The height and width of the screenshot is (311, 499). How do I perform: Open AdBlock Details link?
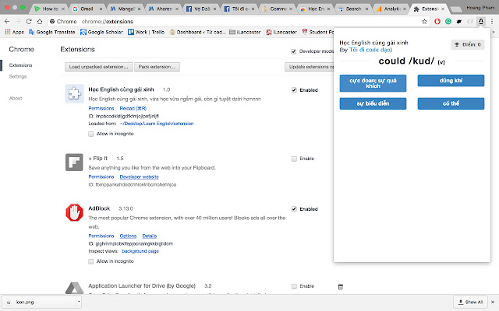coord(149,236)
